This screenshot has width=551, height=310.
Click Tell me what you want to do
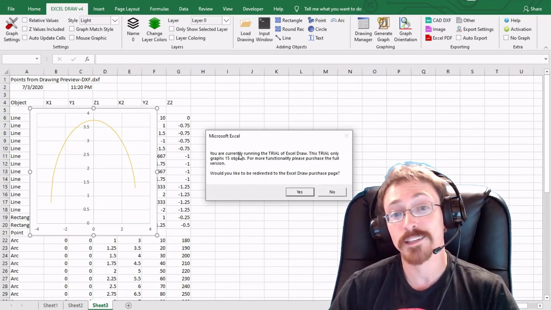pos(333,9)
